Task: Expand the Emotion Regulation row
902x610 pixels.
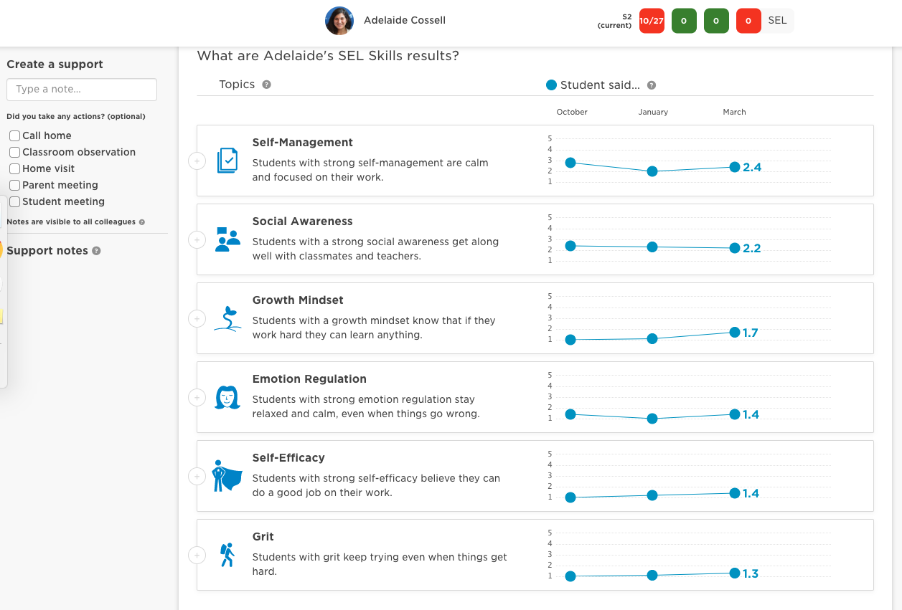Action: tap(197, 398)
